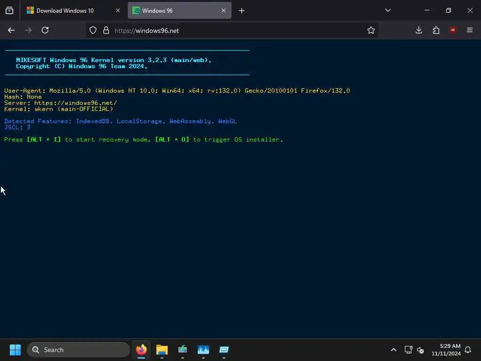Activate Firefox in the taskbar
The width and height of the screenshot is (481, 361).
point(141,350)
